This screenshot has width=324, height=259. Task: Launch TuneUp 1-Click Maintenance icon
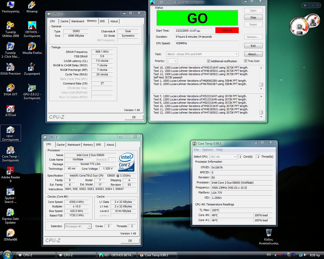point(10,50)
